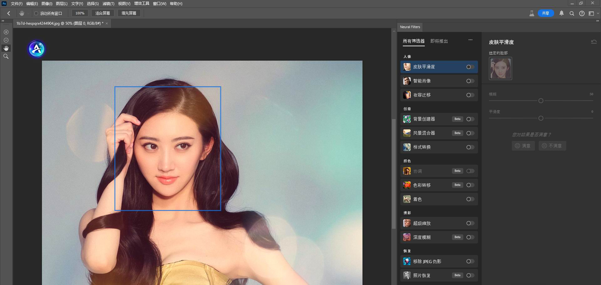Click the 深度模糊 filter icon
Image resolution: width=601 pixels, height=285 pixels.
click(407, 237)
